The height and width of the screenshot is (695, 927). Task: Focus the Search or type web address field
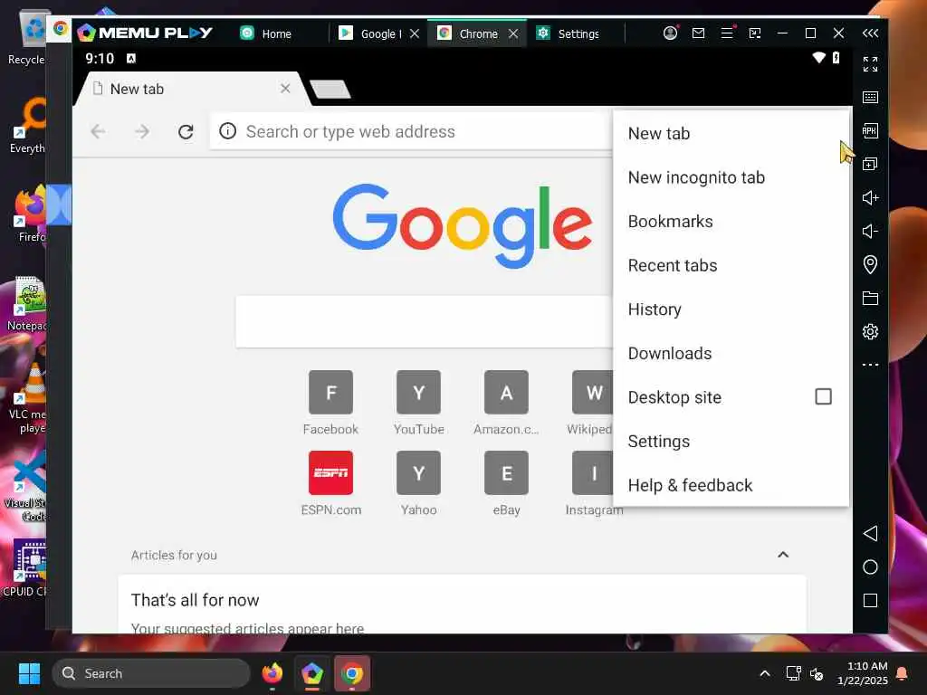pos(411,131)
